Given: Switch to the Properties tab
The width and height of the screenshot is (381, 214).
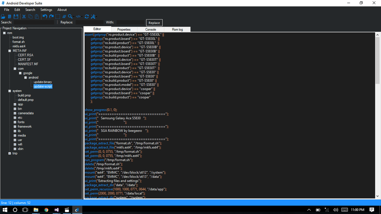Looking at the screenshot, I should pyautogui.click(x=124, y=29).
